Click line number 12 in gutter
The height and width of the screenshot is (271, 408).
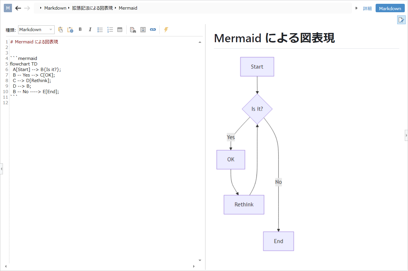click(x=6, y=103)
